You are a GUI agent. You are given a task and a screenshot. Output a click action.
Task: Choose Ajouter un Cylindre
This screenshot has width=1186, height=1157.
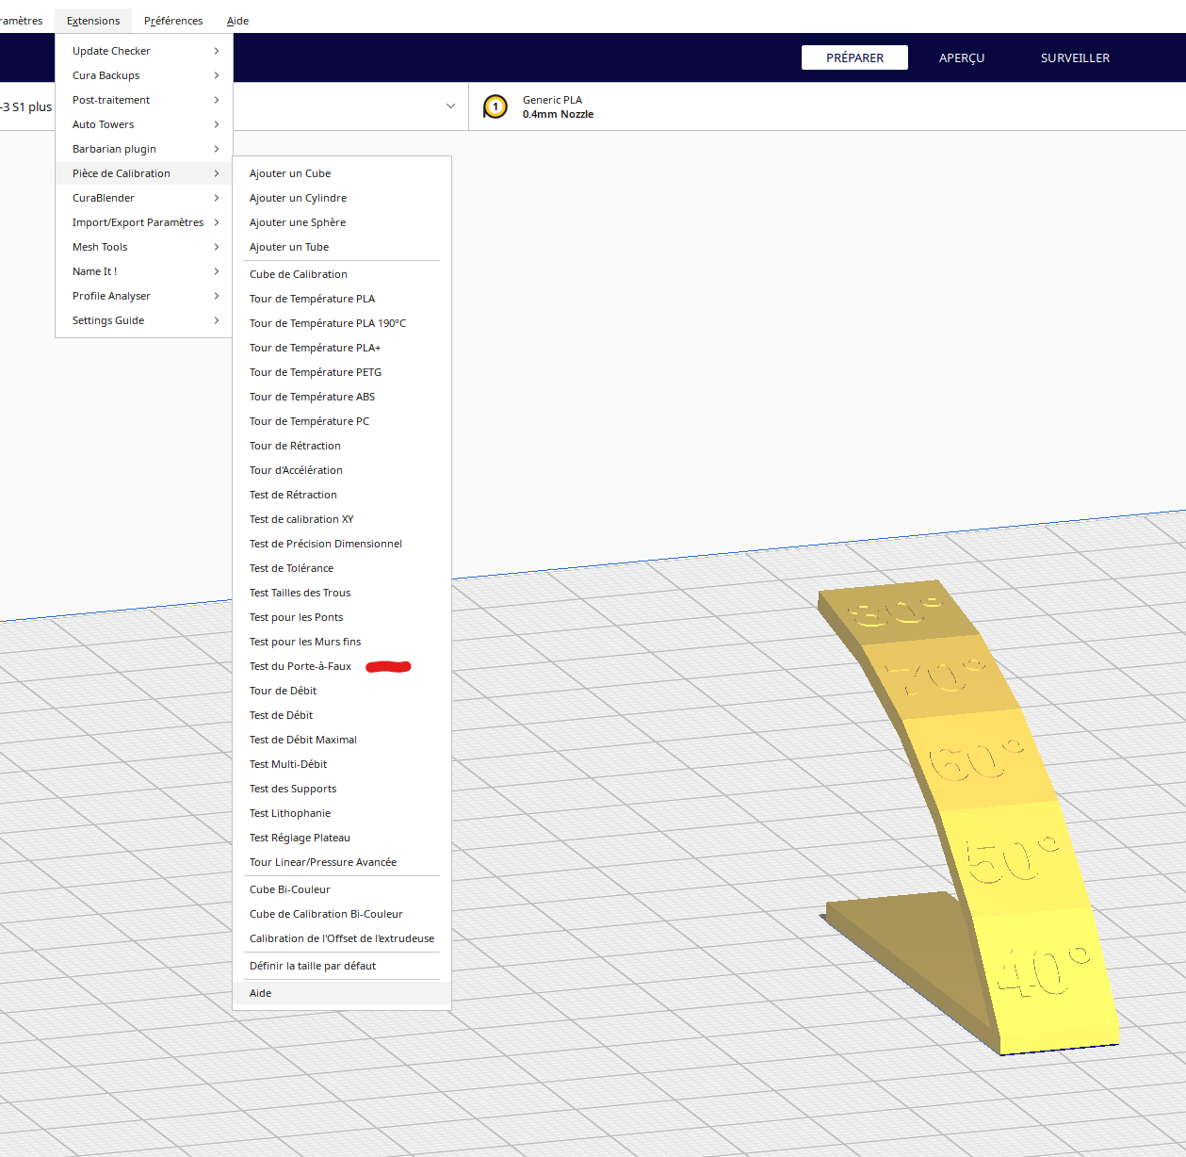342,198
